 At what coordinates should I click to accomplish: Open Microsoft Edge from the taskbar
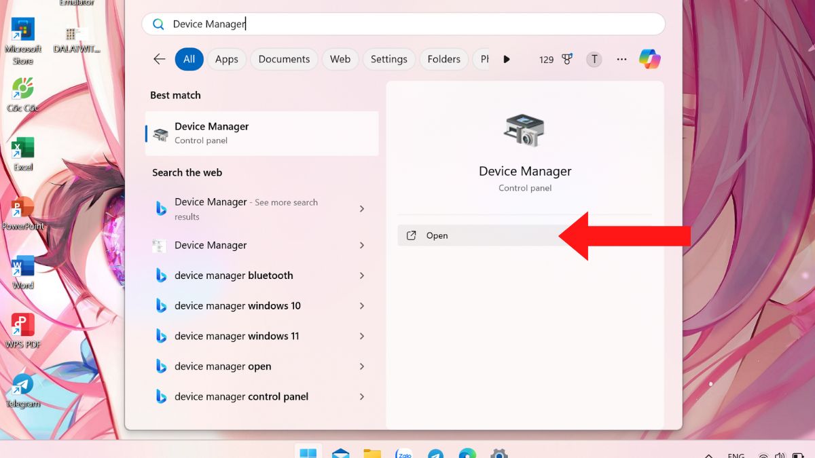467,453
